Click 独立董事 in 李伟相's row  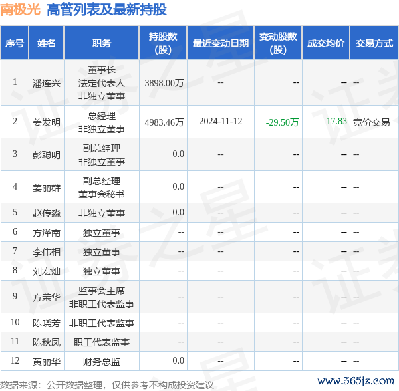tap(102, 252)
